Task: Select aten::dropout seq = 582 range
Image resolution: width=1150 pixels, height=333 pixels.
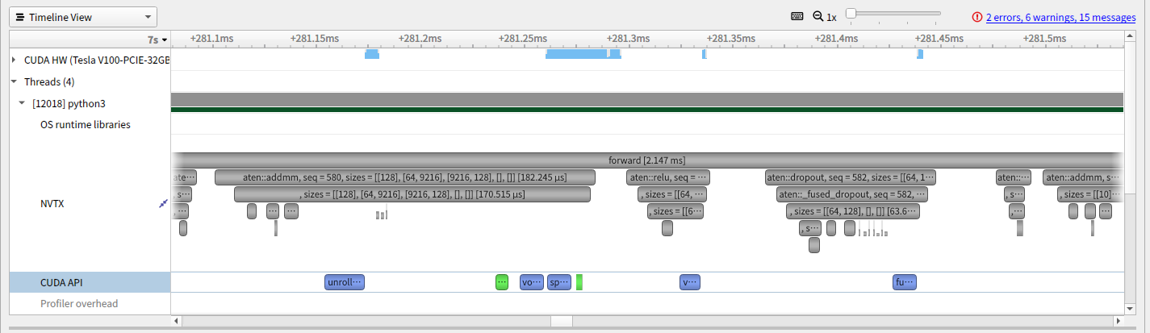Action: pos(851,177)
